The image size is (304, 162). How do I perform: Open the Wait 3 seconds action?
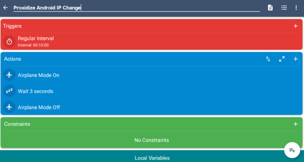point(152,91)
